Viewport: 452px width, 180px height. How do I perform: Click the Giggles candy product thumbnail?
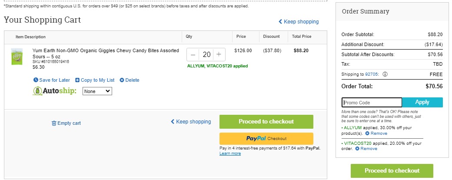pos(17,57)
